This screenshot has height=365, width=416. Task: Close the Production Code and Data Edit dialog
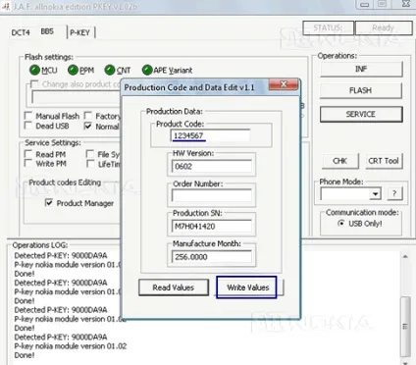tap(284, 84)
